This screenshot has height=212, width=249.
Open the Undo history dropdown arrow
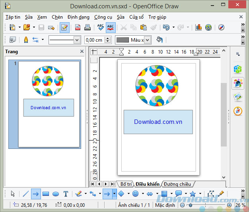pos(173,27)
